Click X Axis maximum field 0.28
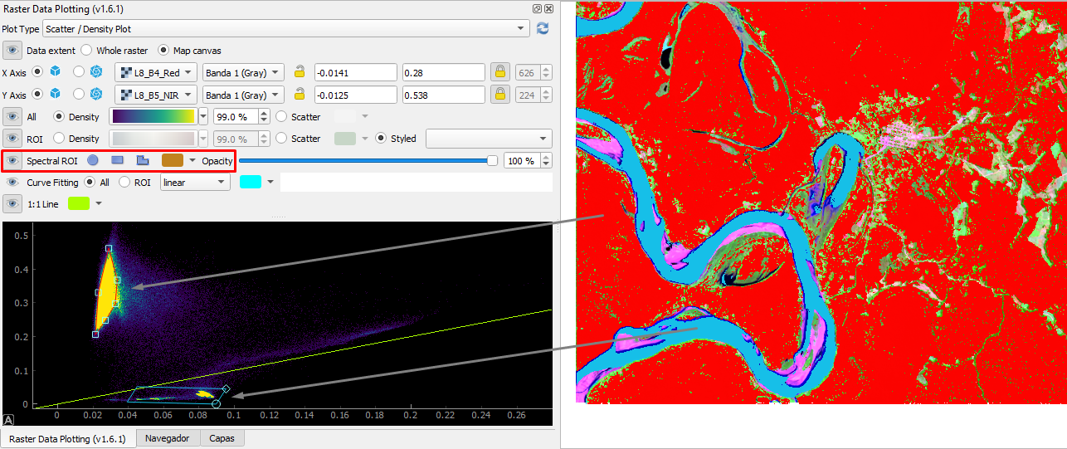The height and width of the screenshot is (449, 1067). 444,72
